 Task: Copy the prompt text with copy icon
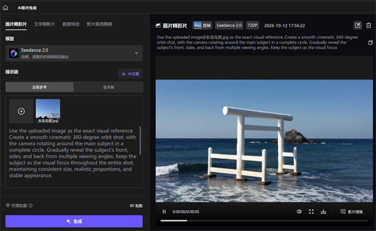(370, 43)
